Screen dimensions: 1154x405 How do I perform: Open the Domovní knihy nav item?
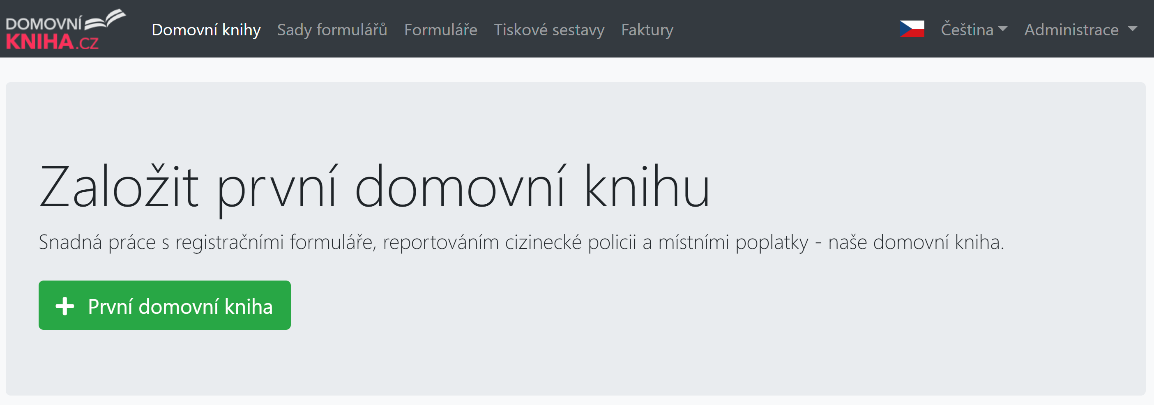click(206, 30)
